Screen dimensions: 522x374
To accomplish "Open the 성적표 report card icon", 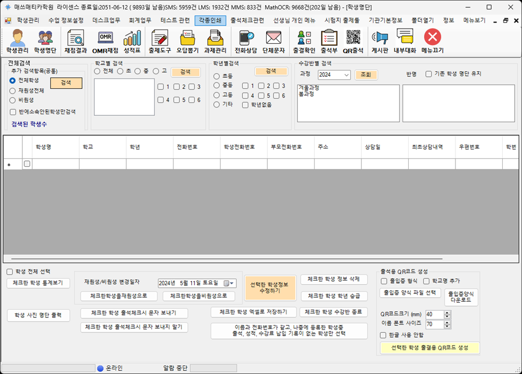I will [132, 42].
